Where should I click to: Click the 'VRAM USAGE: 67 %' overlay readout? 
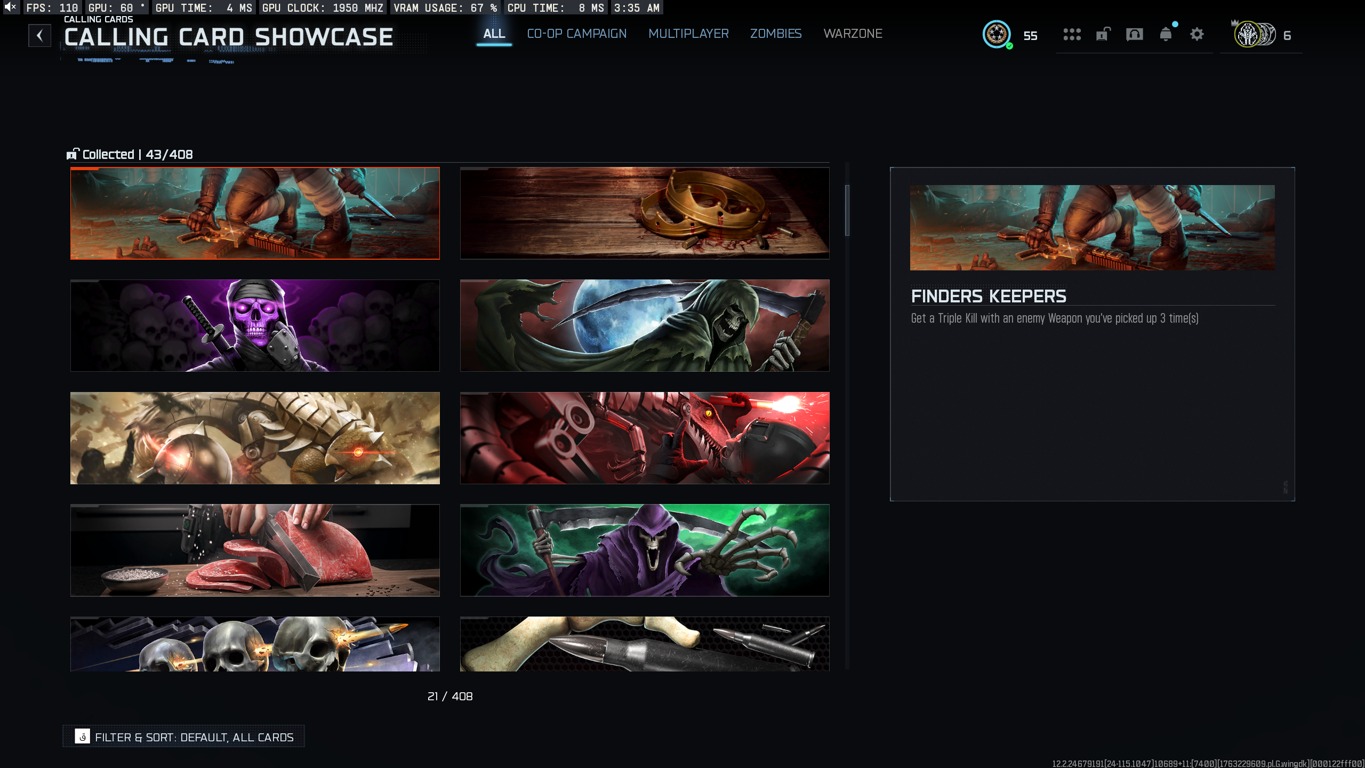coord(445,7)
